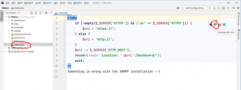The image size is (241, 90).
Task: Open the Edit menu
Action: (x=13, y=3)
